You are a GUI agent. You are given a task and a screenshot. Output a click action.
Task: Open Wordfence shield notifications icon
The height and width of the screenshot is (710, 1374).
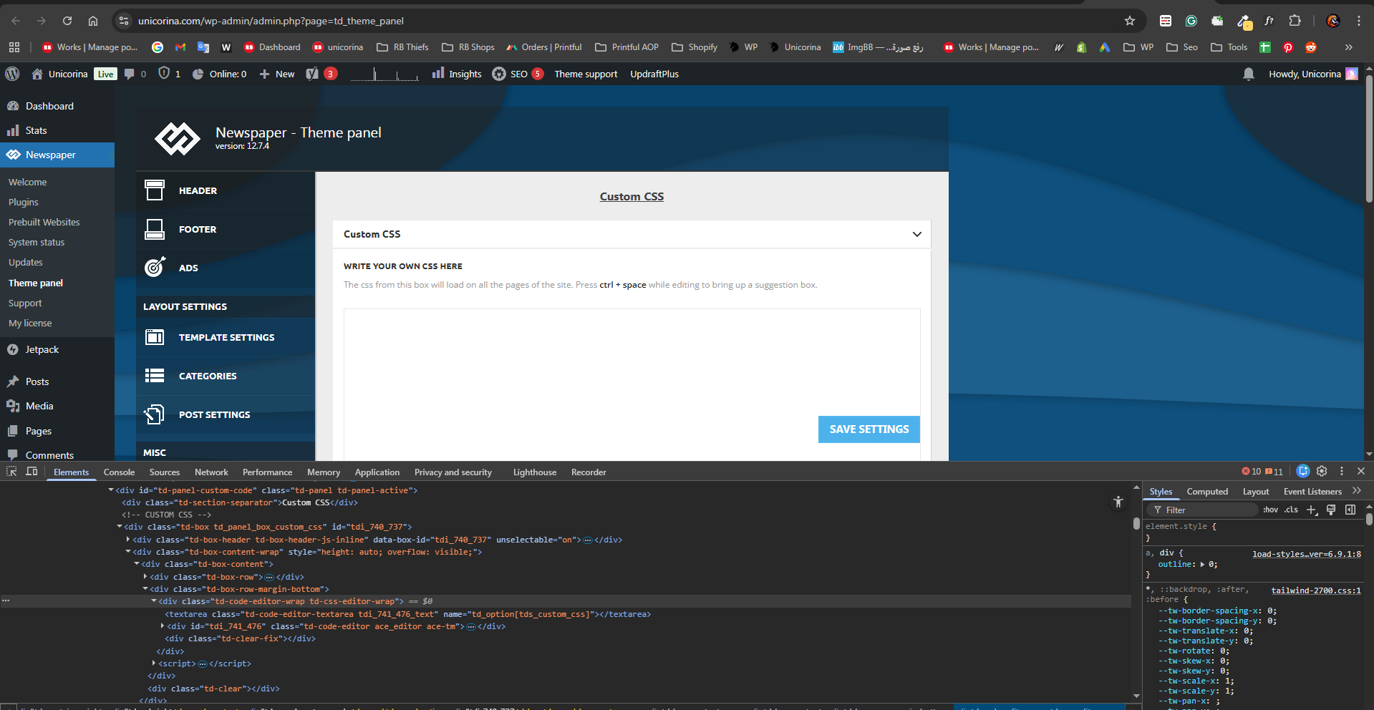click(x=164, y=73)
